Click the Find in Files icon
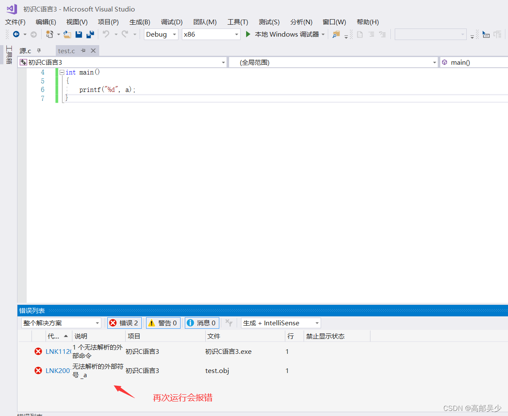The width and height of the screenshot is (508, 416). click(x=336, y=34)
